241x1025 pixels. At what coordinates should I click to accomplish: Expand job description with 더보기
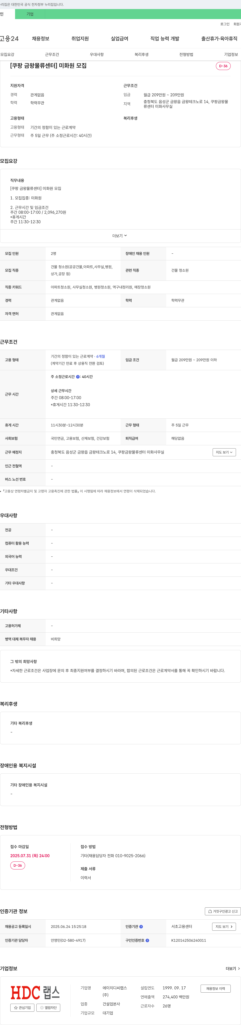click(x=119, y=236)
